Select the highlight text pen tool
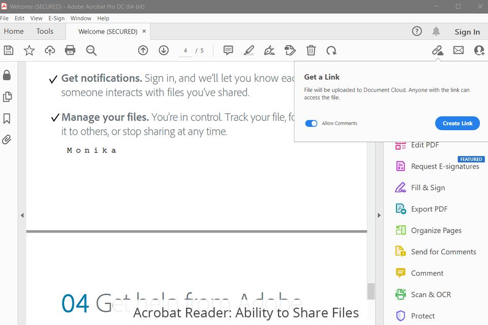The height and width of the screenshot is (325, 488). pos(249,50)
